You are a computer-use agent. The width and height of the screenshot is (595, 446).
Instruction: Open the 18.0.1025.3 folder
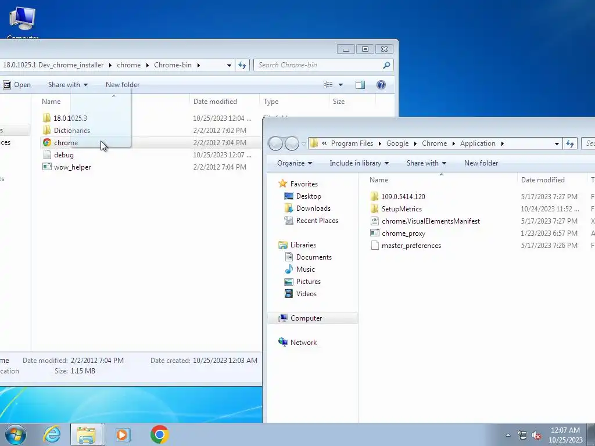(70, 118)
